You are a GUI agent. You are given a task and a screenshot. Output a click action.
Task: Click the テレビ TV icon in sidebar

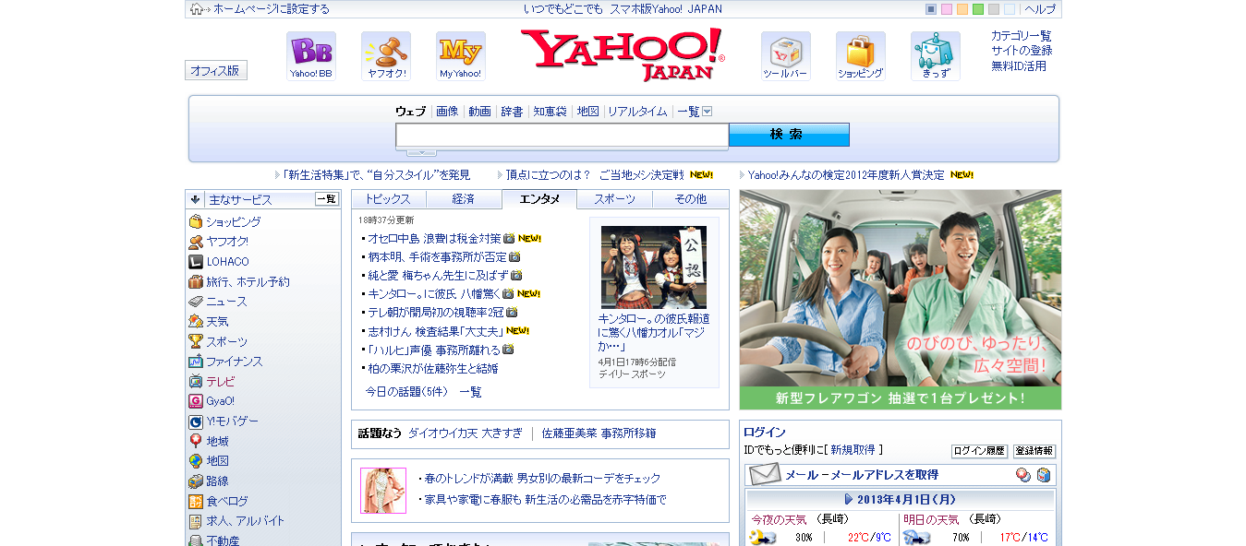coord(196,381)
